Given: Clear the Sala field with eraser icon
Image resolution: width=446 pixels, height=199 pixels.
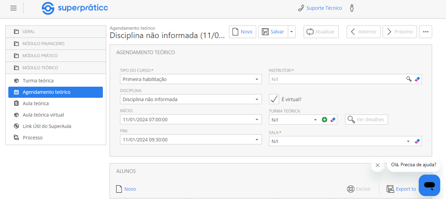Looking at the screenshot, I should point(417,141).
